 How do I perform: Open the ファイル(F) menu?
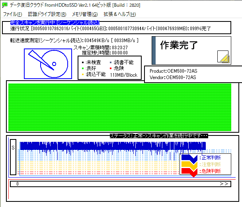(x=13, y=14)
